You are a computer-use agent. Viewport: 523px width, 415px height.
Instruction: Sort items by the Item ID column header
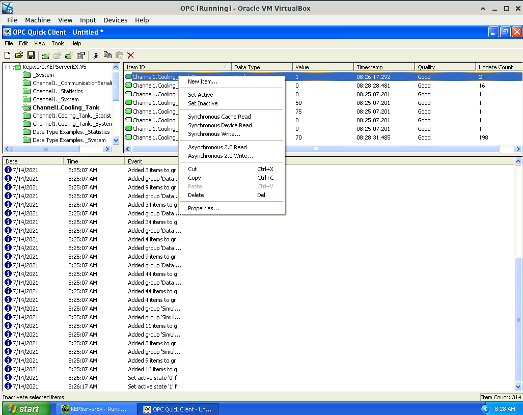tap(177, 67)
